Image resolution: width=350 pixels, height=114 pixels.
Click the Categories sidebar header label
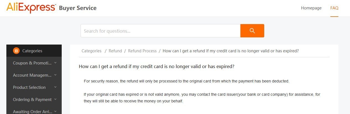[32, 51]
